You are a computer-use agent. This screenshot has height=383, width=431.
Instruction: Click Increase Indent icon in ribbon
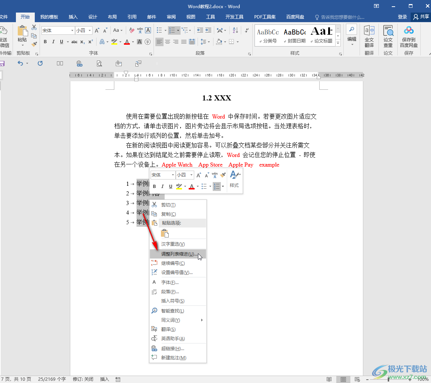coord(208,30)
